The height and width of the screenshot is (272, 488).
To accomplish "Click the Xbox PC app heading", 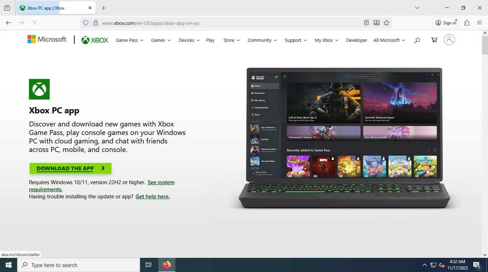I will click(54, 110).
